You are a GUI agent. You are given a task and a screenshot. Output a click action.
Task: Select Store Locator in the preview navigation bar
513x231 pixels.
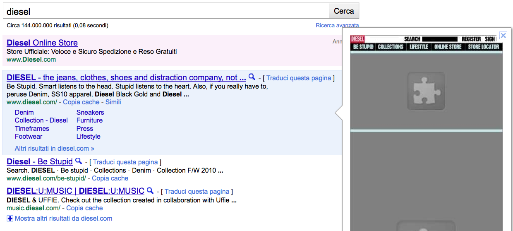click(483, 47)
